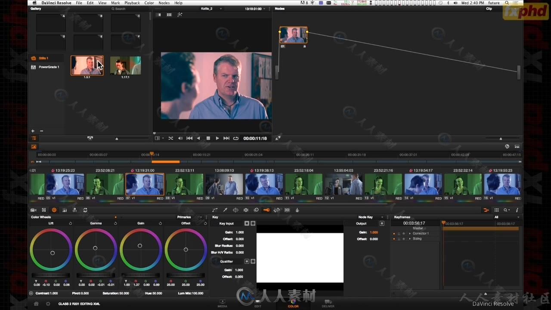The width and height of the screenshot is (551, 310).
Task: Add a new gallery album with plus
Action: click(33, 131)
